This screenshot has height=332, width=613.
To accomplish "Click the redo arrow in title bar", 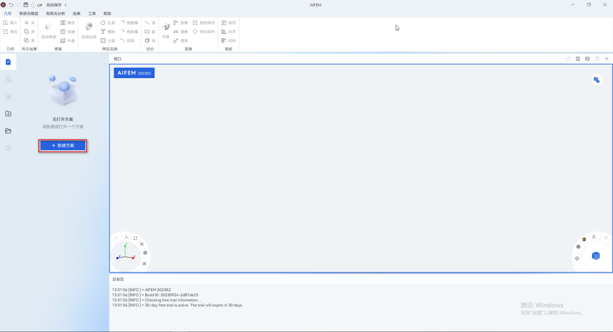I will (18, 5).
